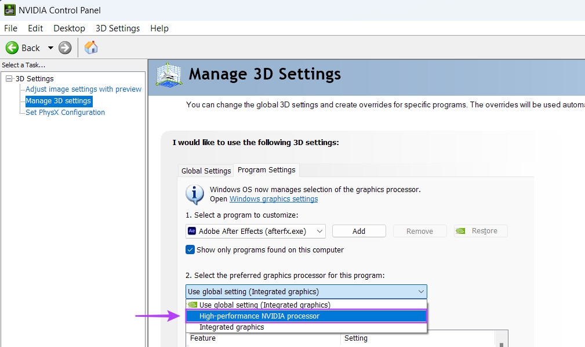Open the 3D Settings menu

pos(117,28)
